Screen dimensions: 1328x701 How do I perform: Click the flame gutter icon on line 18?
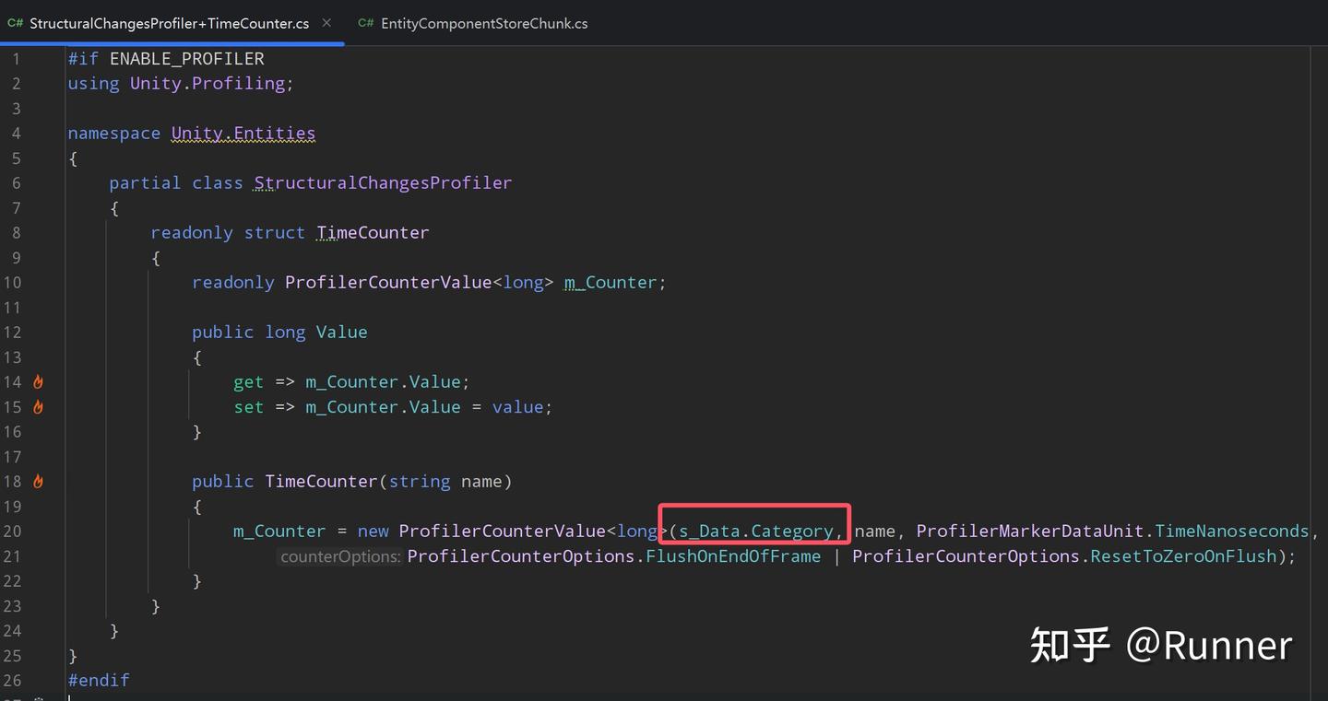click(39, 481)
